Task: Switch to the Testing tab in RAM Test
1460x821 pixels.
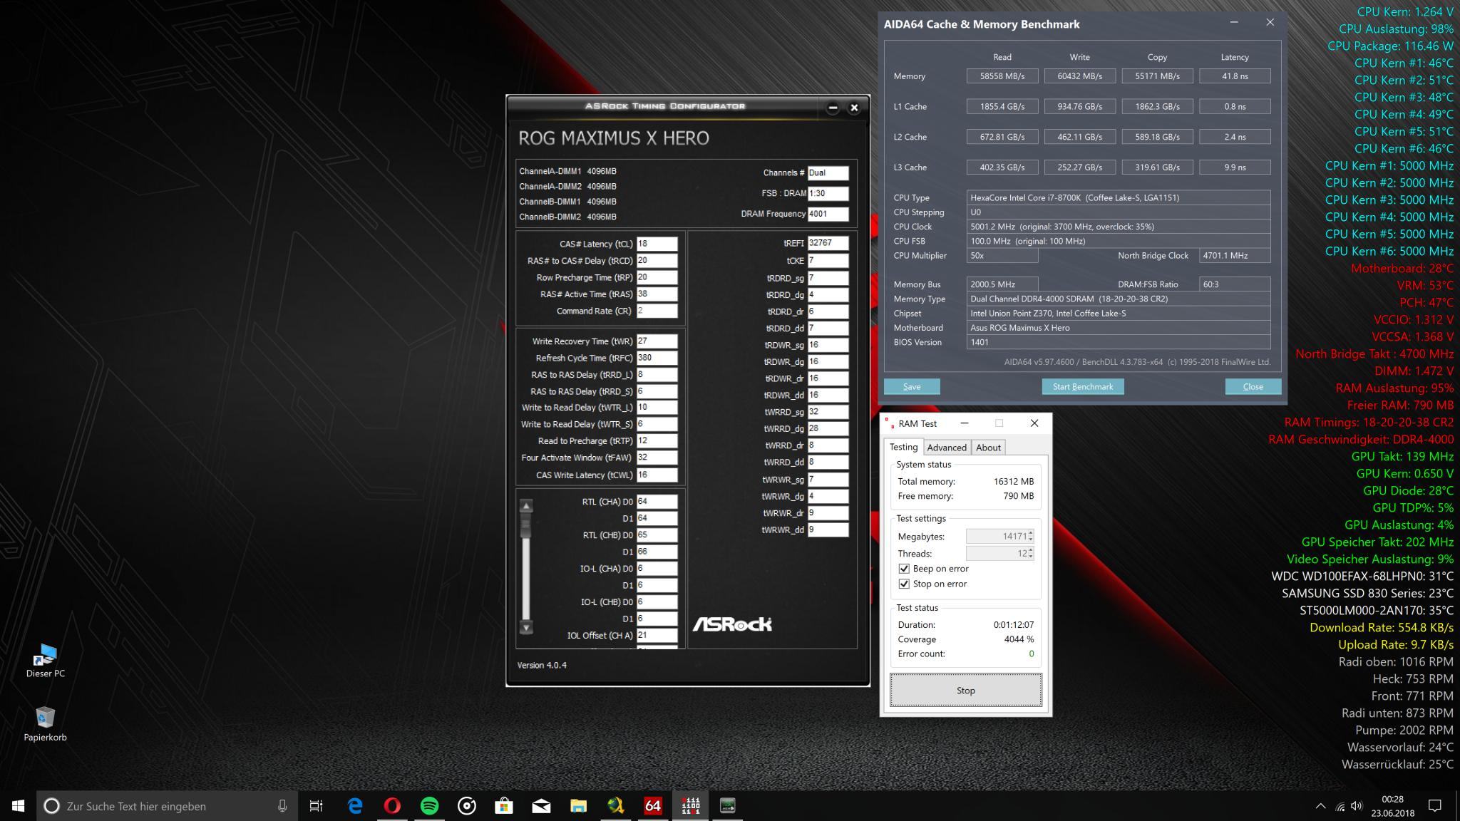Action: click(x=903, y=447)
